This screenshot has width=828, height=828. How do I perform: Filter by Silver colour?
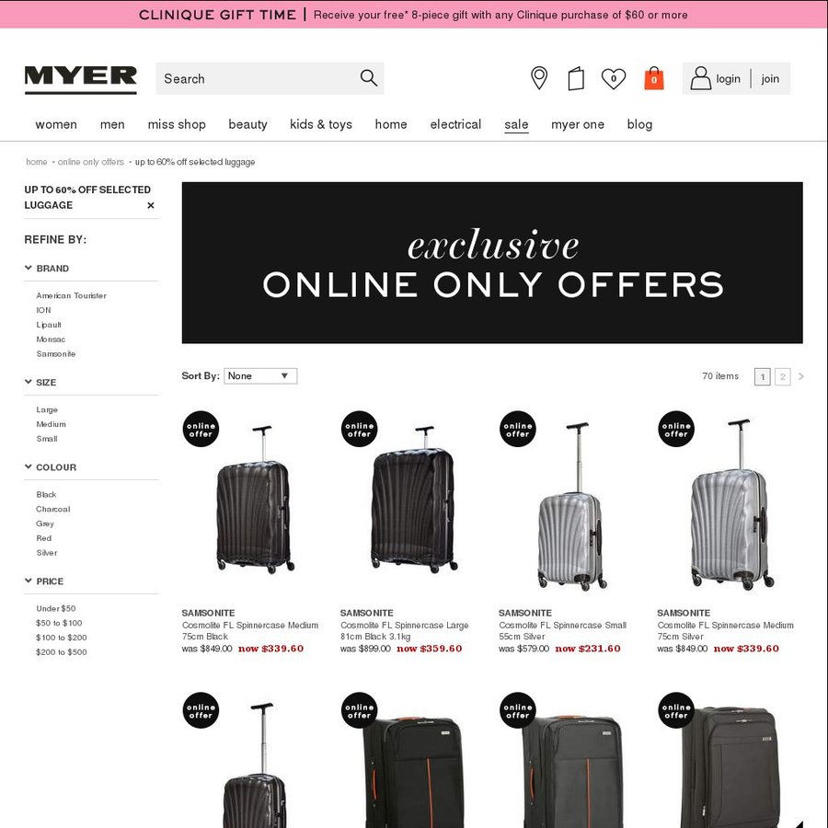[47, 553]
